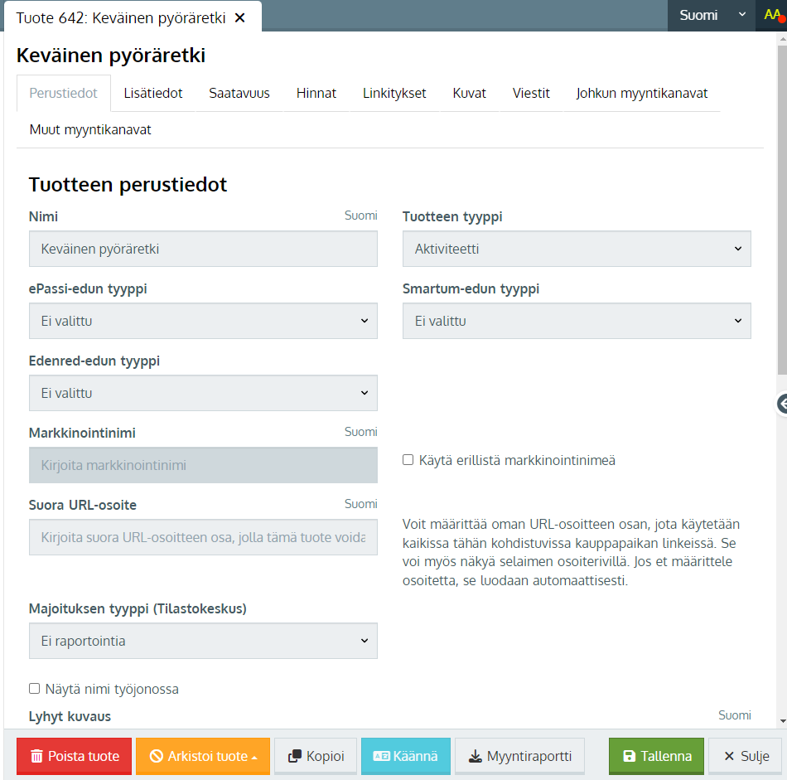
Task: Click the Suora URL-osoite input field
Action: [203, 537]
